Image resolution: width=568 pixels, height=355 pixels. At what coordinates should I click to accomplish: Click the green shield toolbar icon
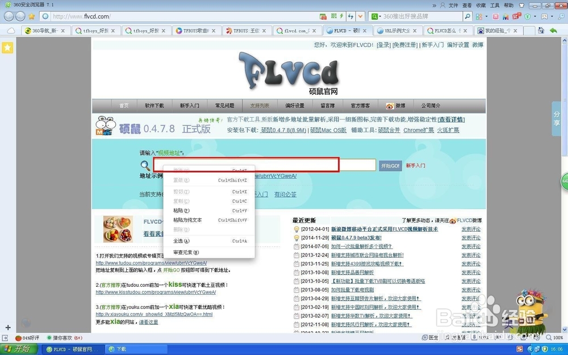point(528,16)
